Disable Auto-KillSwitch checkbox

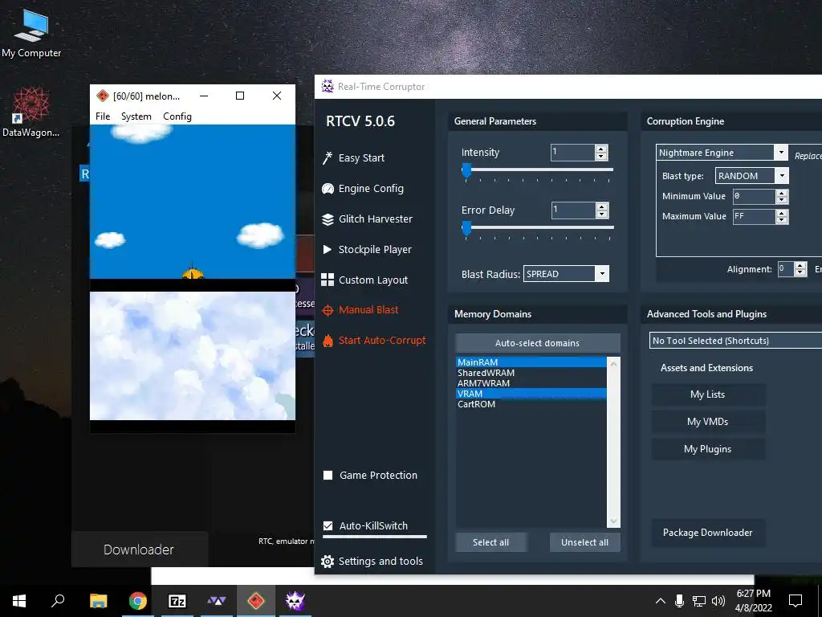coord(328,525)
